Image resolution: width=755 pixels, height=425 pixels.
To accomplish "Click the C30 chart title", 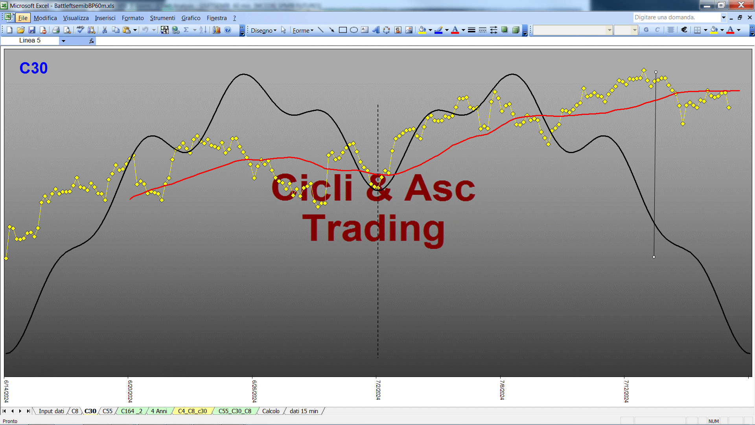I will point(33,68).
